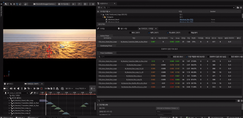243x118 pixels.
Task: Collapse CJM_TestLevel_Copy world in Outliner
Action: click(x=101, y=15)
